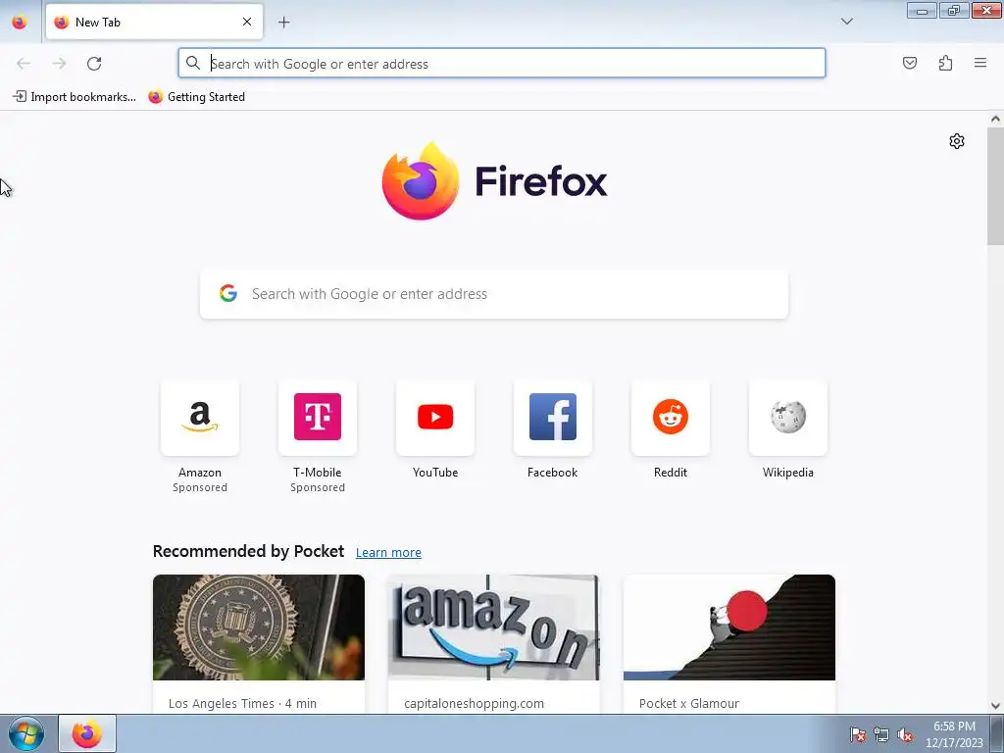Open the T-Mobile shortcut tile
This screenshot has width=1004, height=753.
click(318, 418)
